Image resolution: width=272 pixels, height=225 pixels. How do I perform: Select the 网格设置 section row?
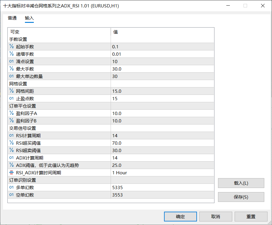111,84
